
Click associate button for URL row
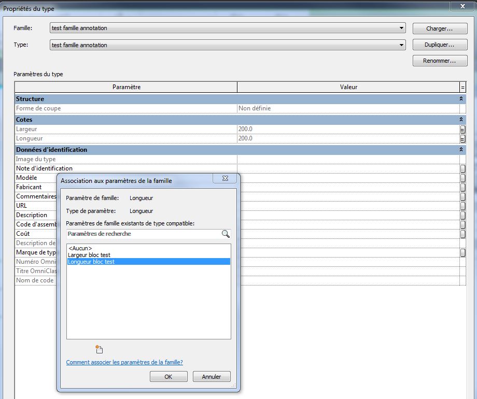click(462, 206)
